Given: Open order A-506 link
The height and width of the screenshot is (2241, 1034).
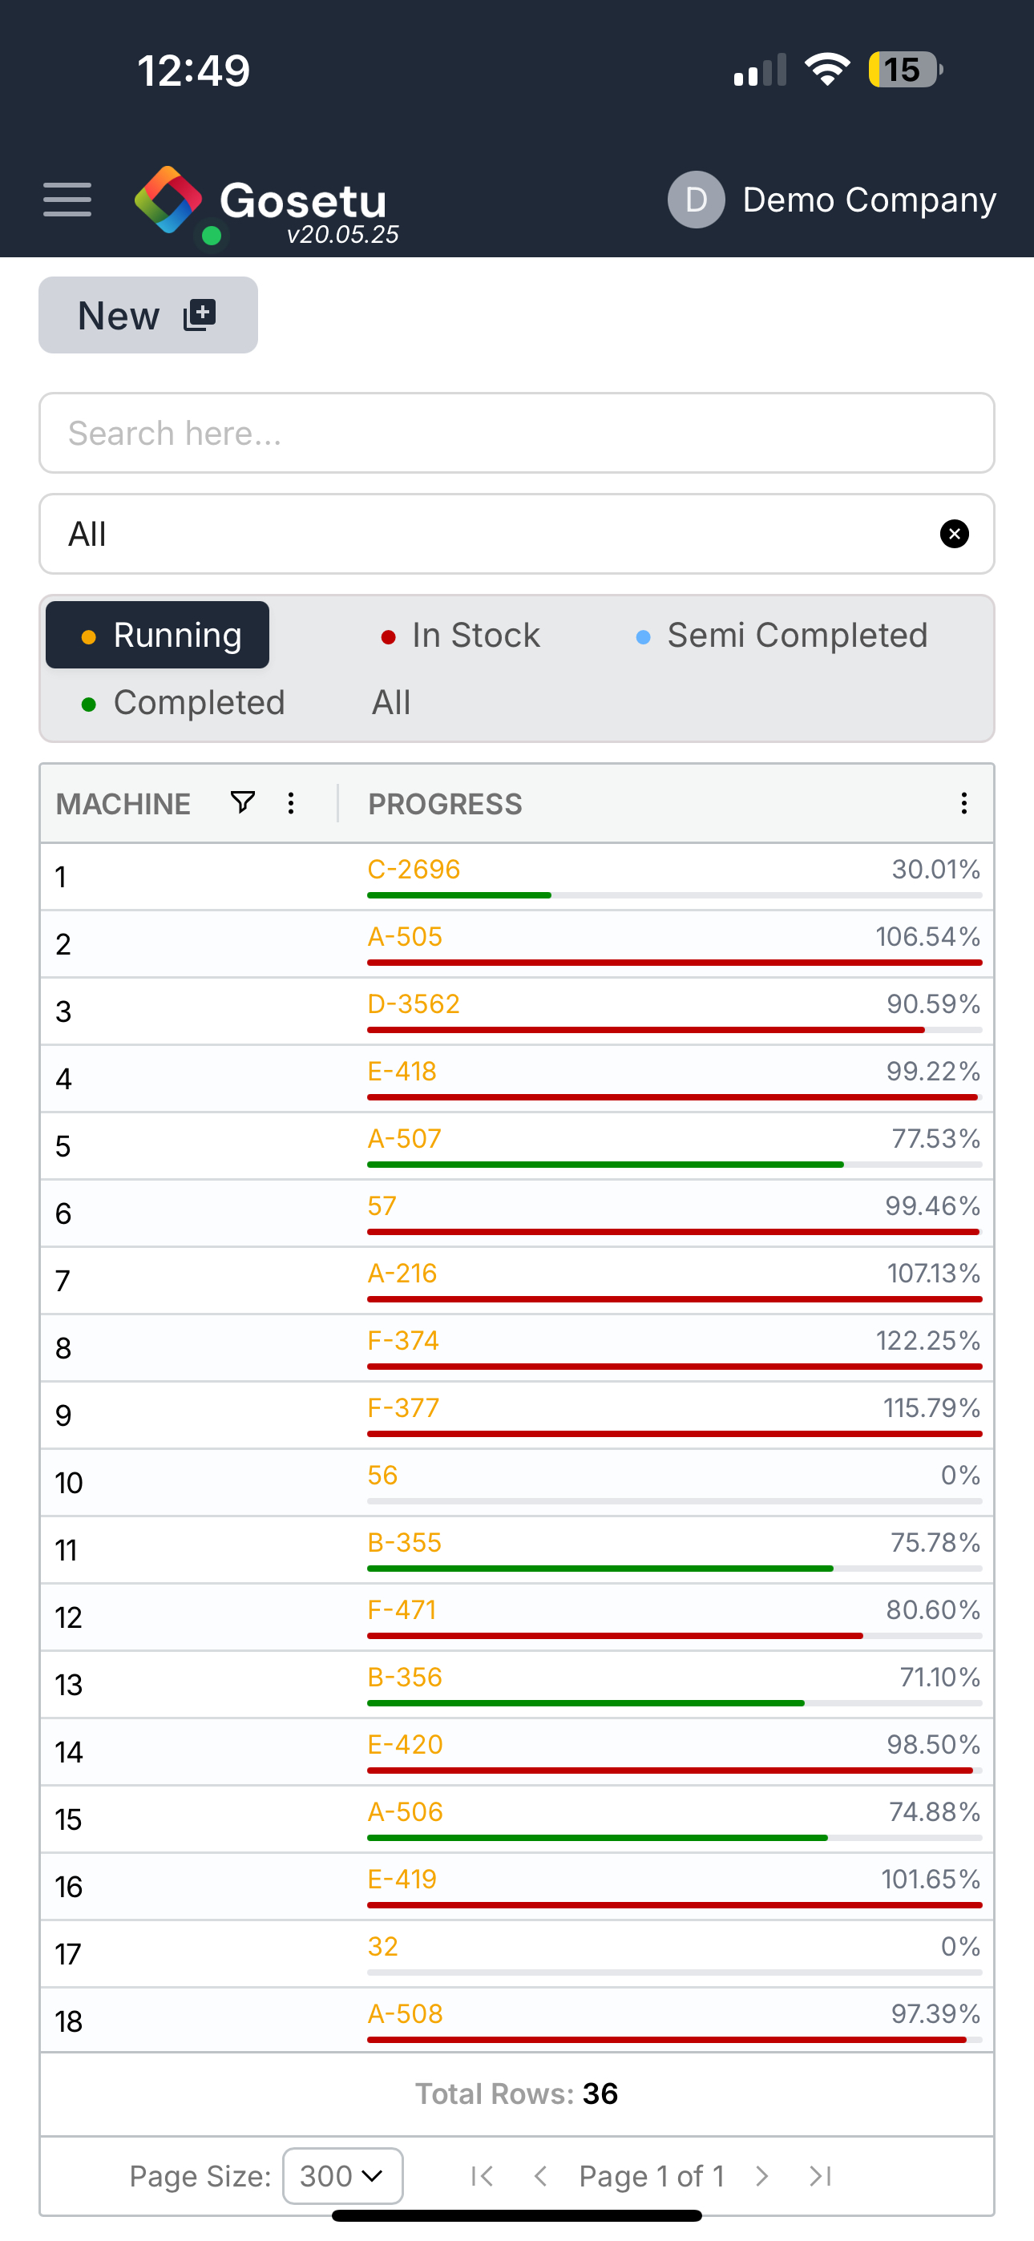Looking at the screenshot, I should point(406,1811).
